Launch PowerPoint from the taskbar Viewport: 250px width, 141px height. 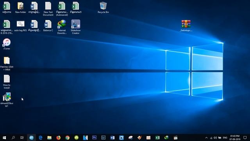pos(148,137)
